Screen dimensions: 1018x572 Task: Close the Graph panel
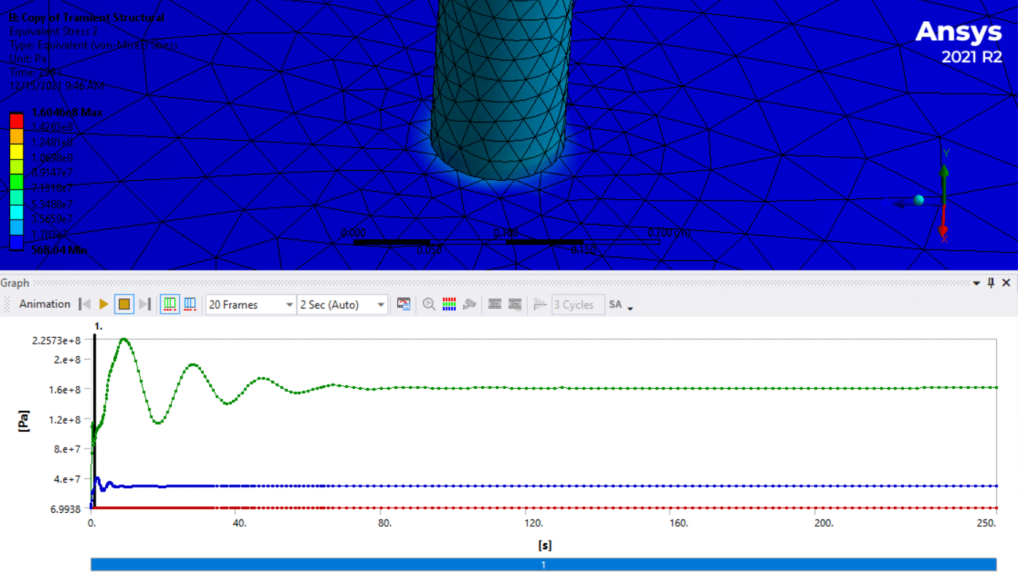1006,283
